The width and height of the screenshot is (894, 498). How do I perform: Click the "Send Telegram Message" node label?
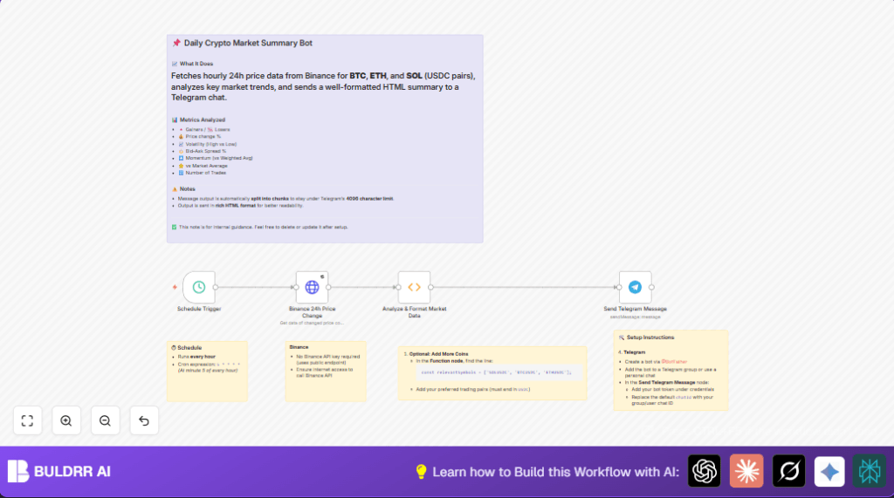coord(636,309)
